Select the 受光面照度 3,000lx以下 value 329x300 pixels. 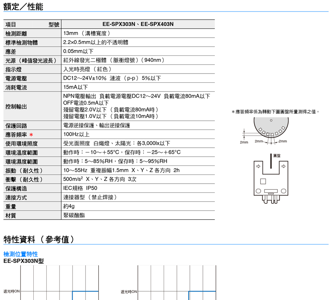click(117, 144)
